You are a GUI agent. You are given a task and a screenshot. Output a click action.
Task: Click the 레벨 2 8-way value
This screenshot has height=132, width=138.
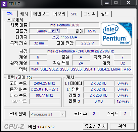pyautogui.click(x=123, y=95)
